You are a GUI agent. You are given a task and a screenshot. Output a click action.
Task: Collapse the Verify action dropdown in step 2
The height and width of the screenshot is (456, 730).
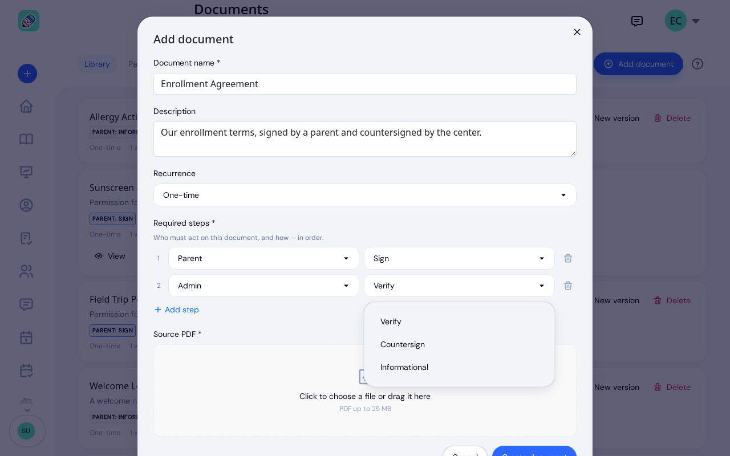459,286
